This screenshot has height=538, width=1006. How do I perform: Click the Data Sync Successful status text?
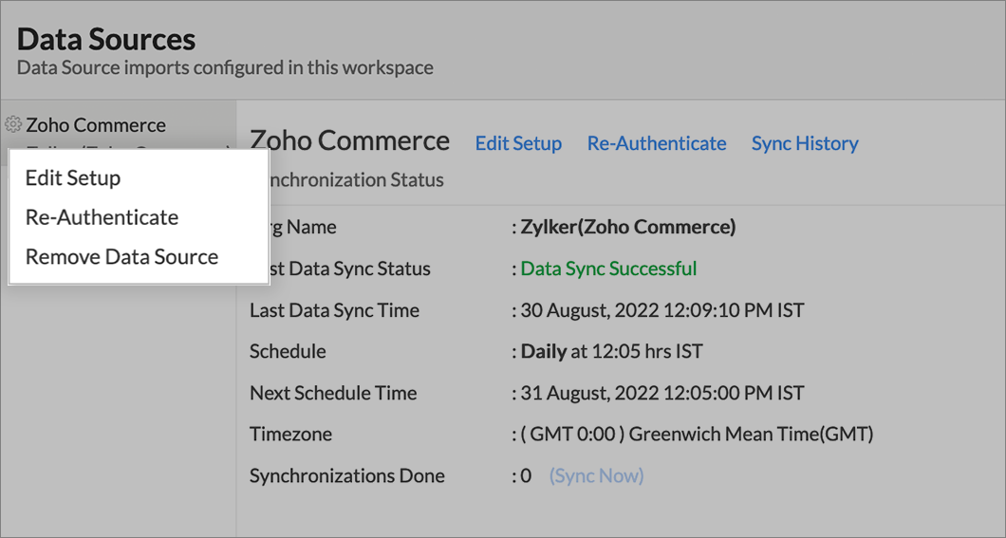pos(608,268)
